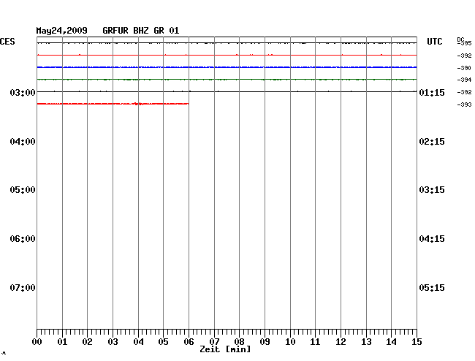Click minute tick label 09
The height and width of the screenshot is (361, 475).
265,342
